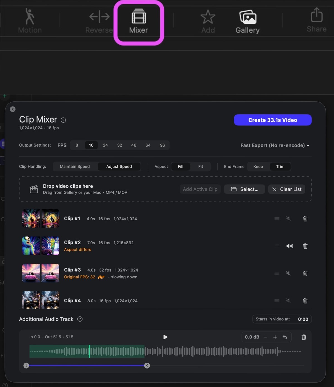Click Create 33.1s Video
The height and width of the screenshot is (387, 334).
coord(272,120)
